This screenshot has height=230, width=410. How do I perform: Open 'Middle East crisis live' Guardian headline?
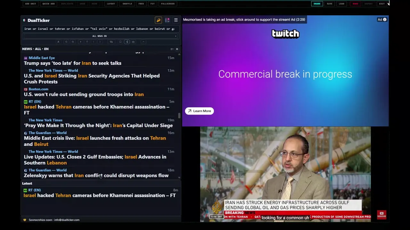tap(95, 141)
